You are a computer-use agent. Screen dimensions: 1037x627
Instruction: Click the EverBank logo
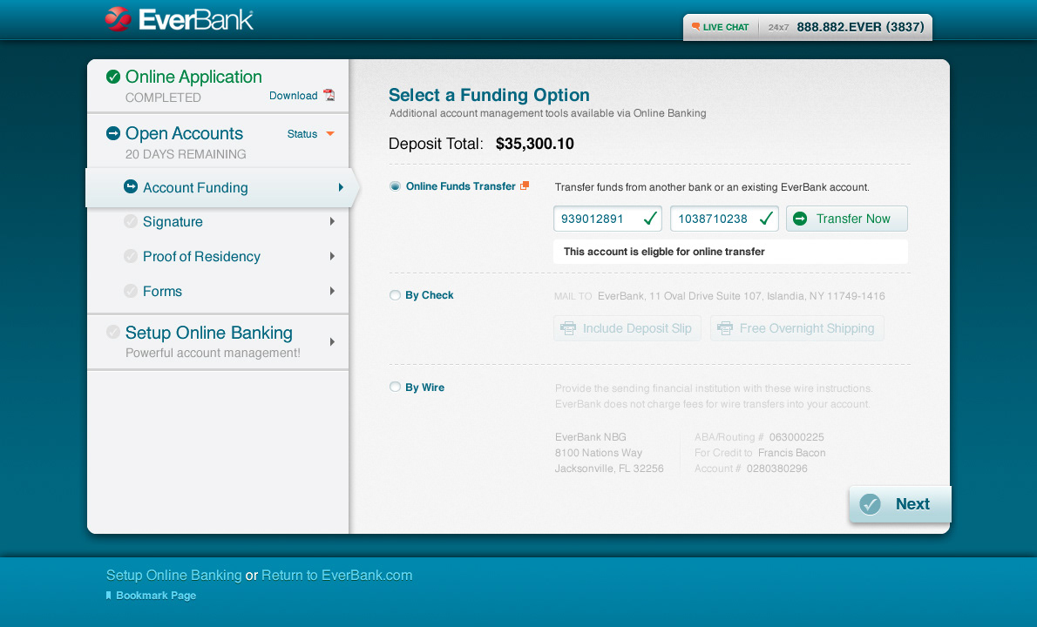click(x=179, y=19)
